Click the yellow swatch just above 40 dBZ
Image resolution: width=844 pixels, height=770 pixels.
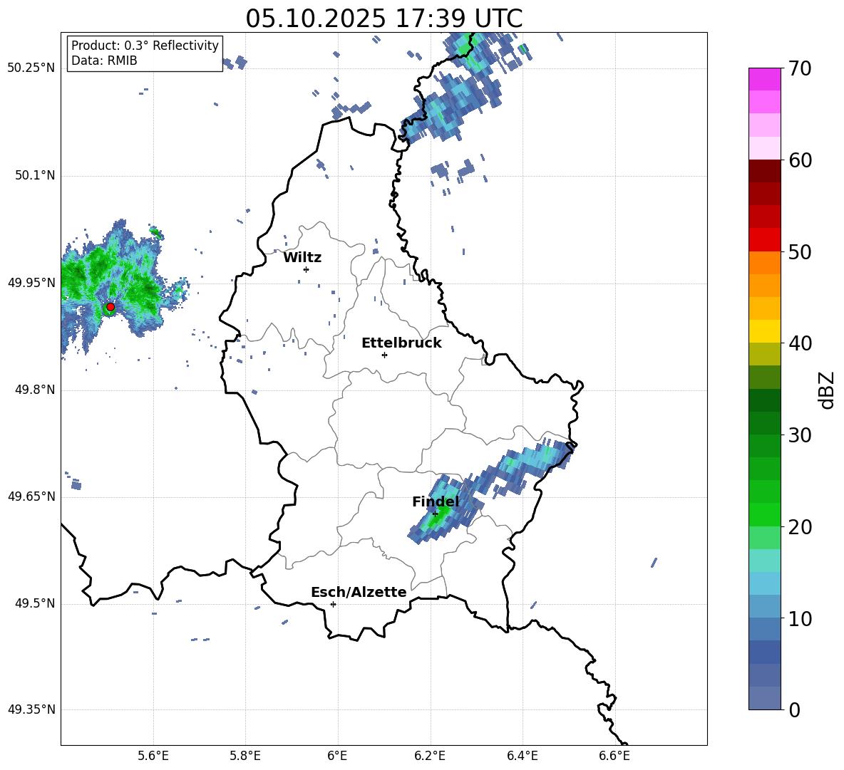764,331
